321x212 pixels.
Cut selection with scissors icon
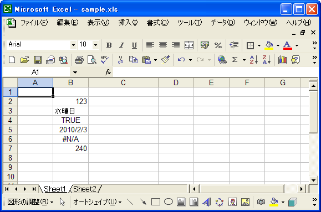[x=120, y=60]
